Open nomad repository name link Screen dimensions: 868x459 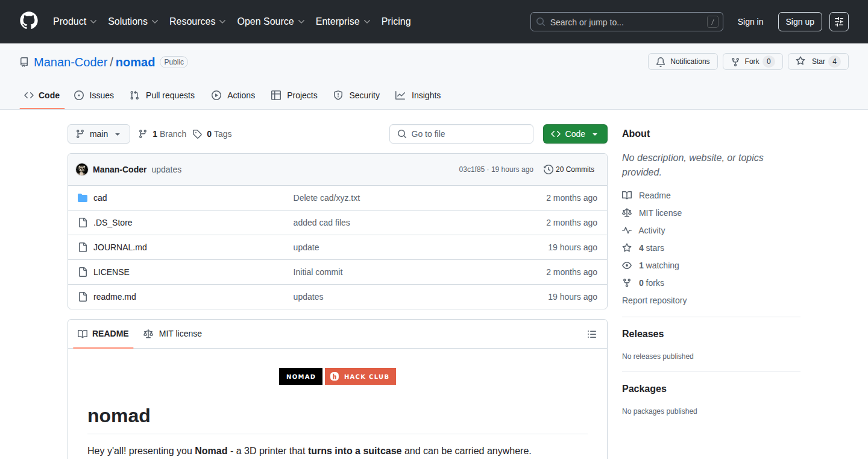(136, 62)
